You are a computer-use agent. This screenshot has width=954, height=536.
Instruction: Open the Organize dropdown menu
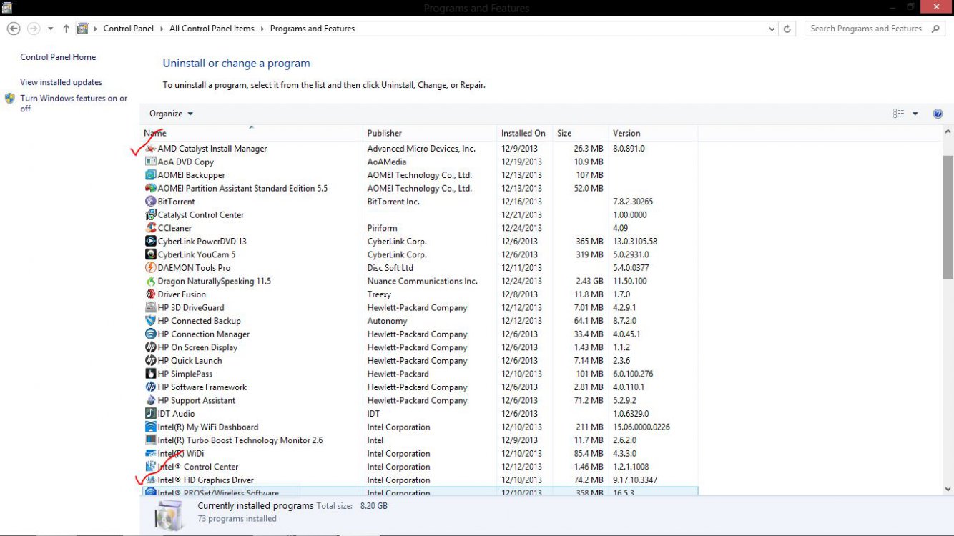tap(171, 114)
